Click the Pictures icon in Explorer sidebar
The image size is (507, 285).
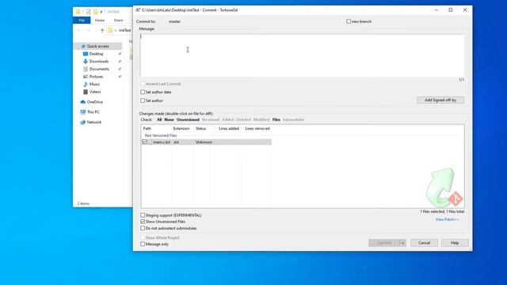tap(86, 77)
